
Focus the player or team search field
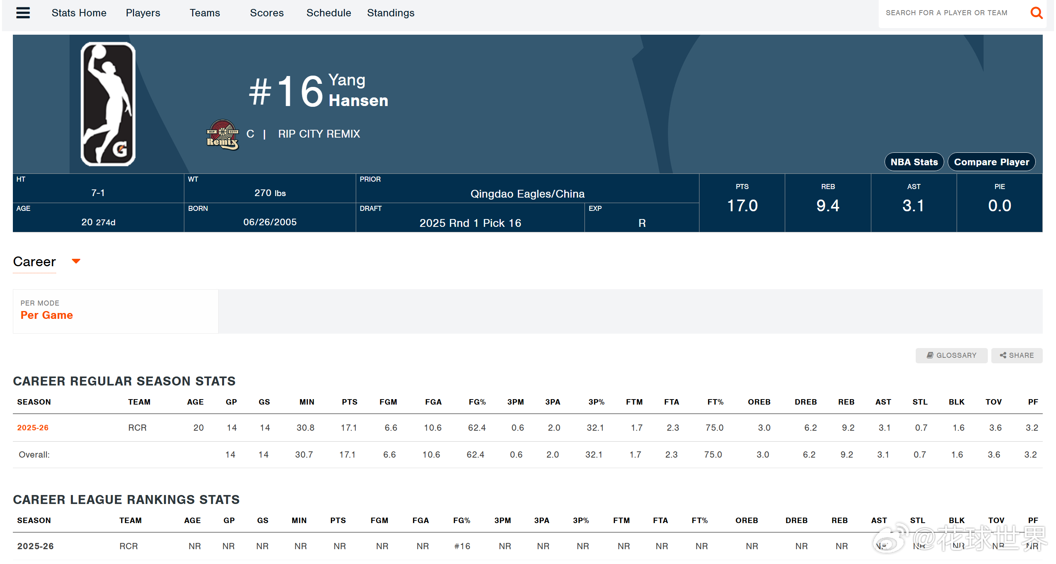click(946, 13)
